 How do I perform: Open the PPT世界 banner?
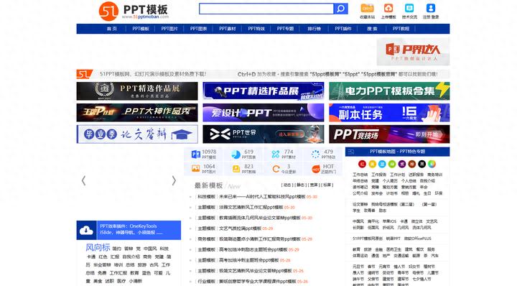pyautogui.click(x=264, y=134)
